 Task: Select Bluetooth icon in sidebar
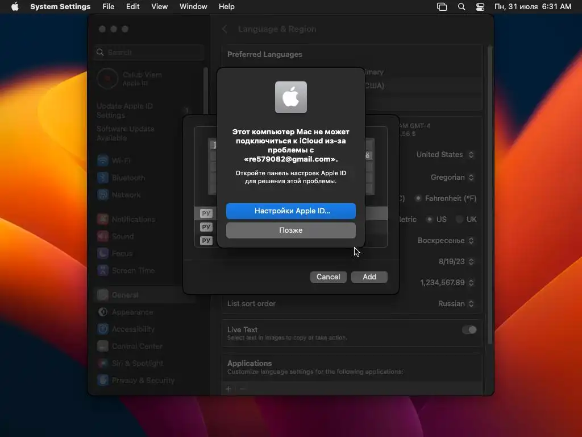pyautogui.click(x=103, y=178)
